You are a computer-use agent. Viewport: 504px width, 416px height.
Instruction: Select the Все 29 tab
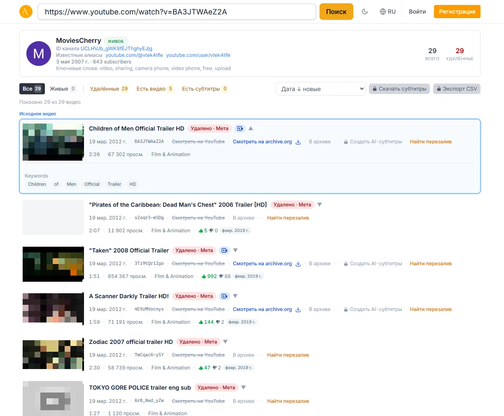[32, 89]
